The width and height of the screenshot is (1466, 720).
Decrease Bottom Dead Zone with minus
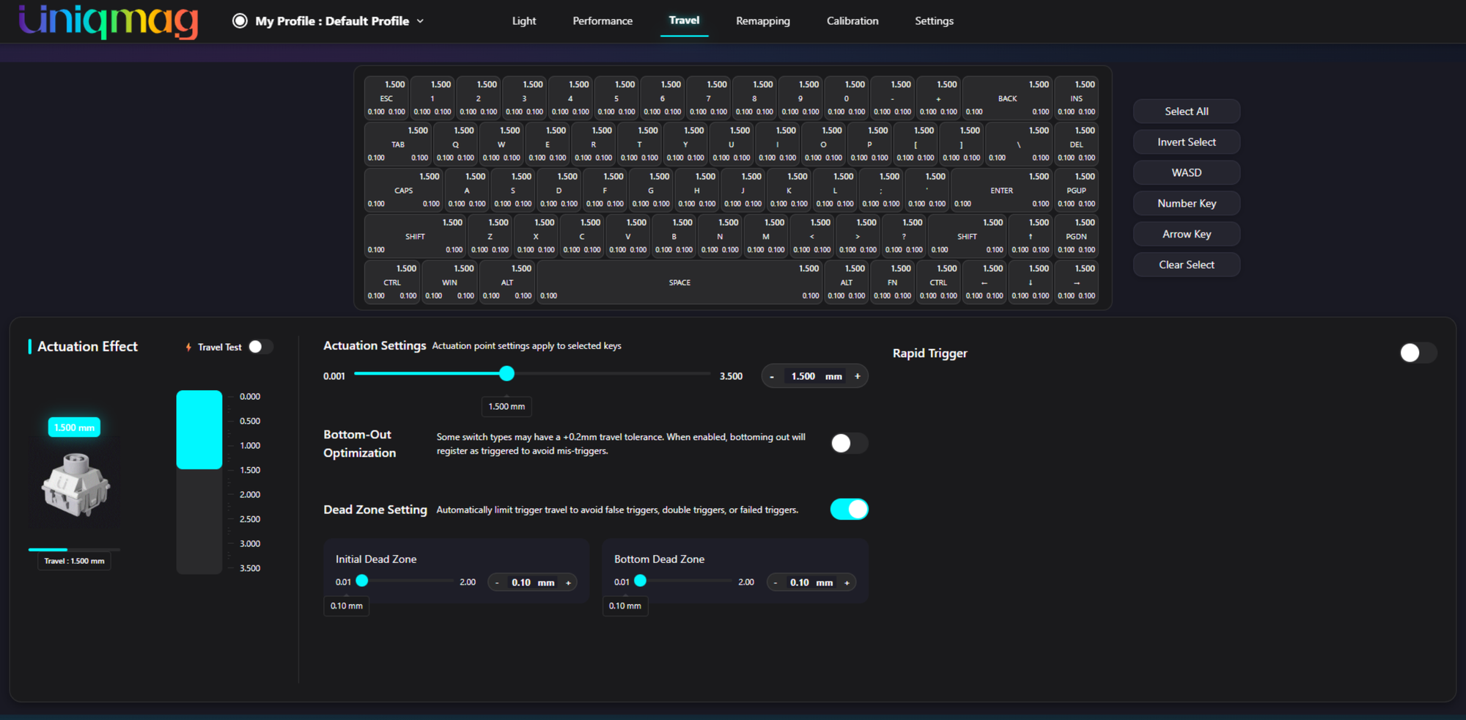pyautogui.click(x=776, y=583)
